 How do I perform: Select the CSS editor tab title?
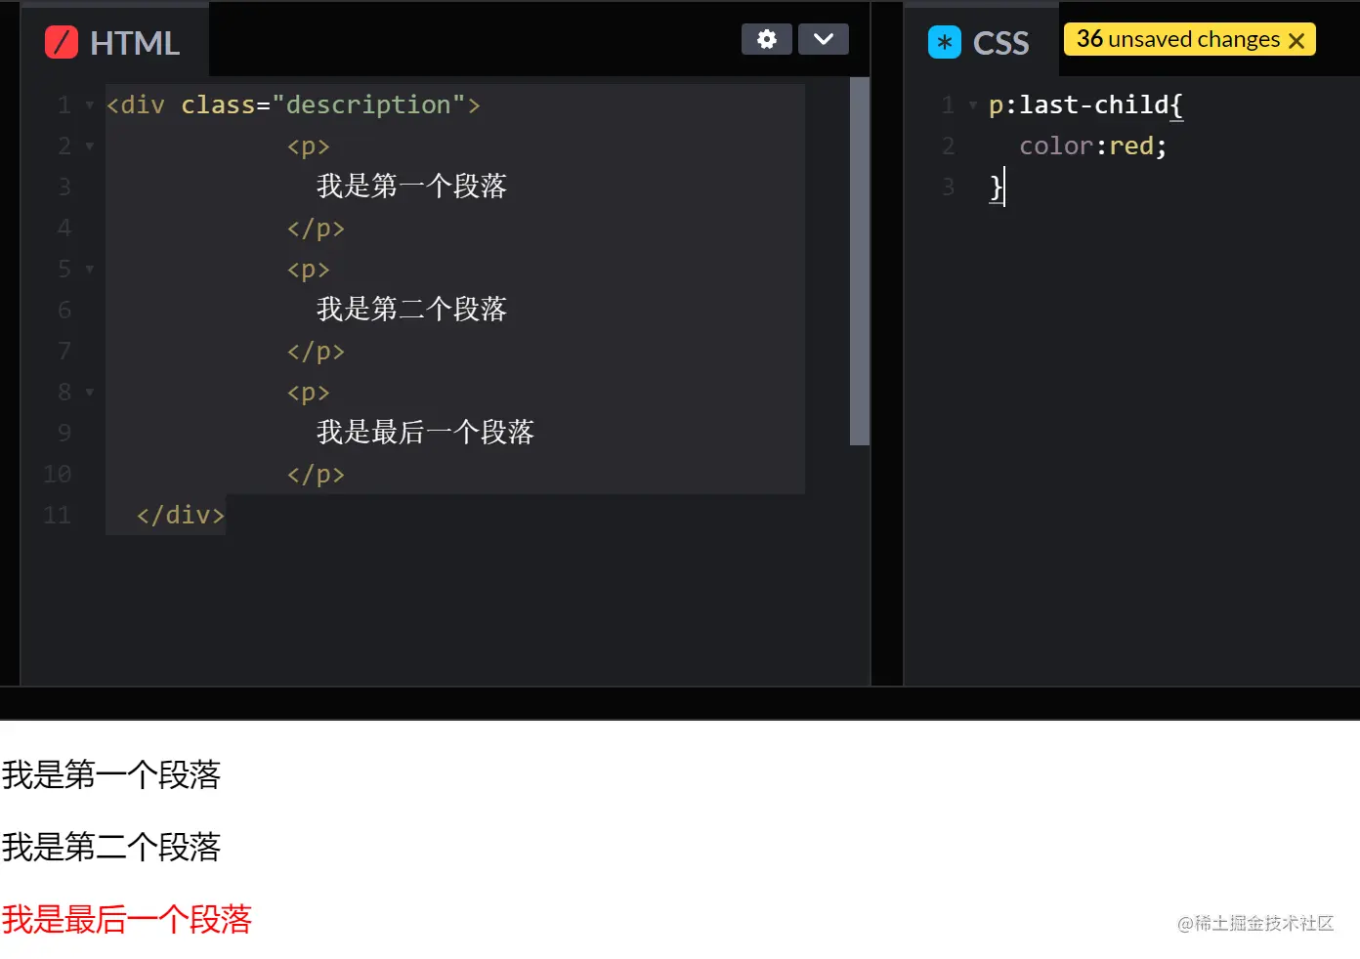(1000, 43)
